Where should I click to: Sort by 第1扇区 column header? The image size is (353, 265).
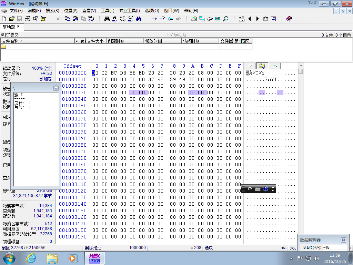click(x=242, y=41)
